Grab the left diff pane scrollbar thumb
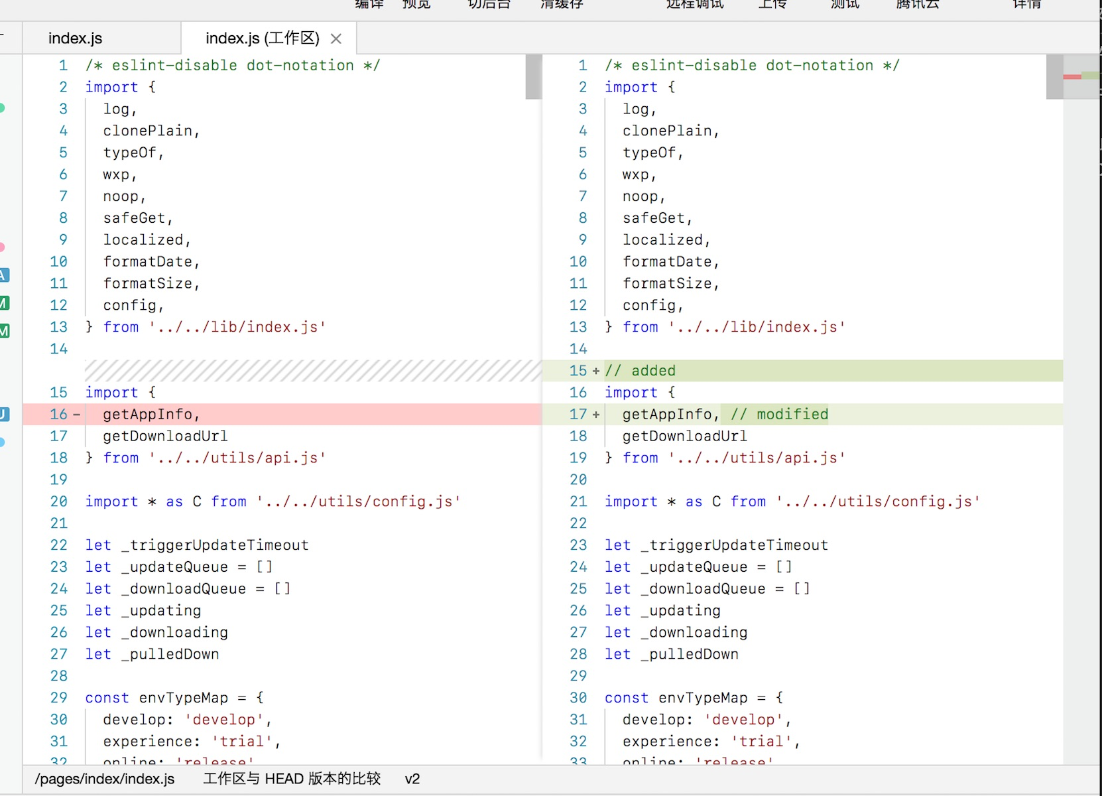 (533, 77)
